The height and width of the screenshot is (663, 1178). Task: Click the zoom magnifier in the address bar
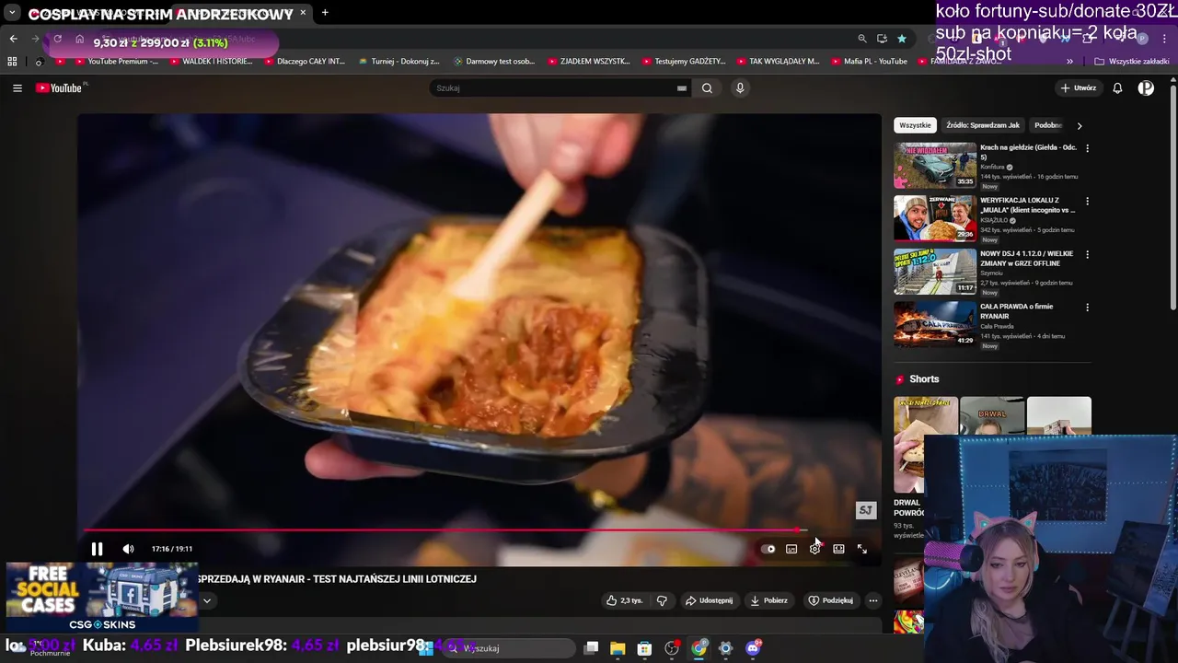pos(861,39)
